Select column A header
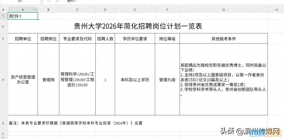The image size is (284, 139). pos(23,10)
